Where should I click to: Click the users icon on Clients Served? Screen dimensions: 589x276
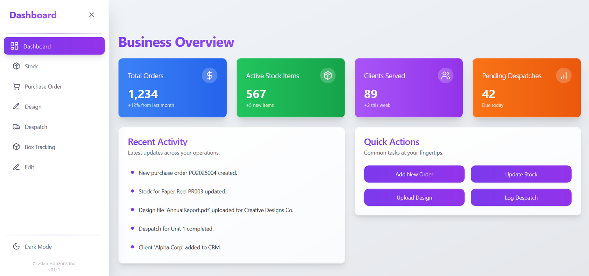click(x=445, y=76)
